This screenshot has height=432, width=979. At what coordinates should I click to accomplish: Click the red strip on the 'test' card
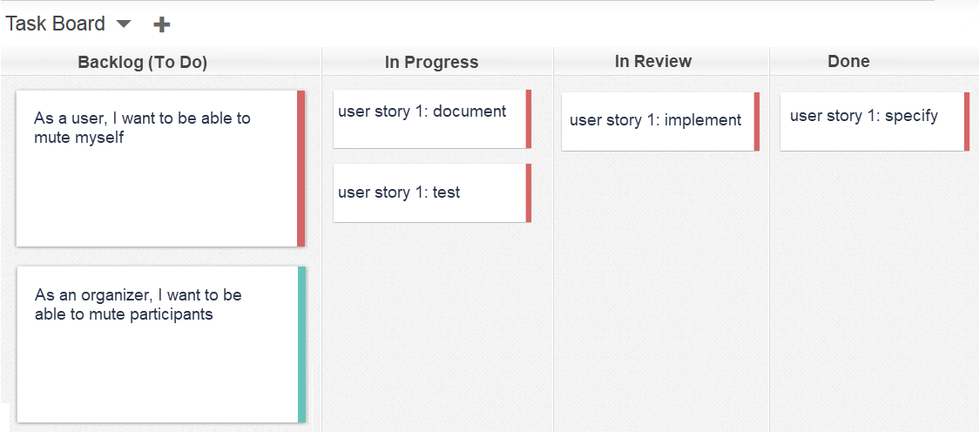(528, 192)
